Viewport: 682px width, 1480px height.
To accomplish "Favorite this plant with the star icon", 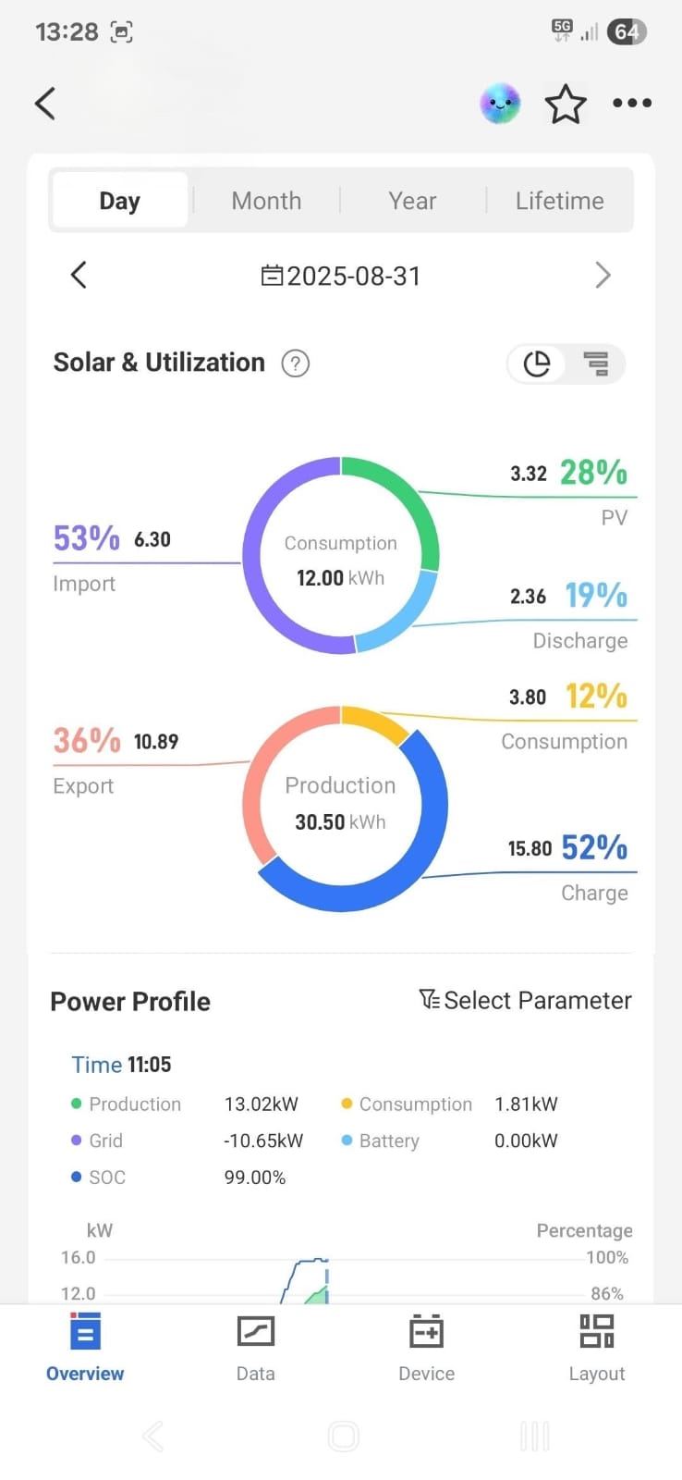I will pos(566,104).
